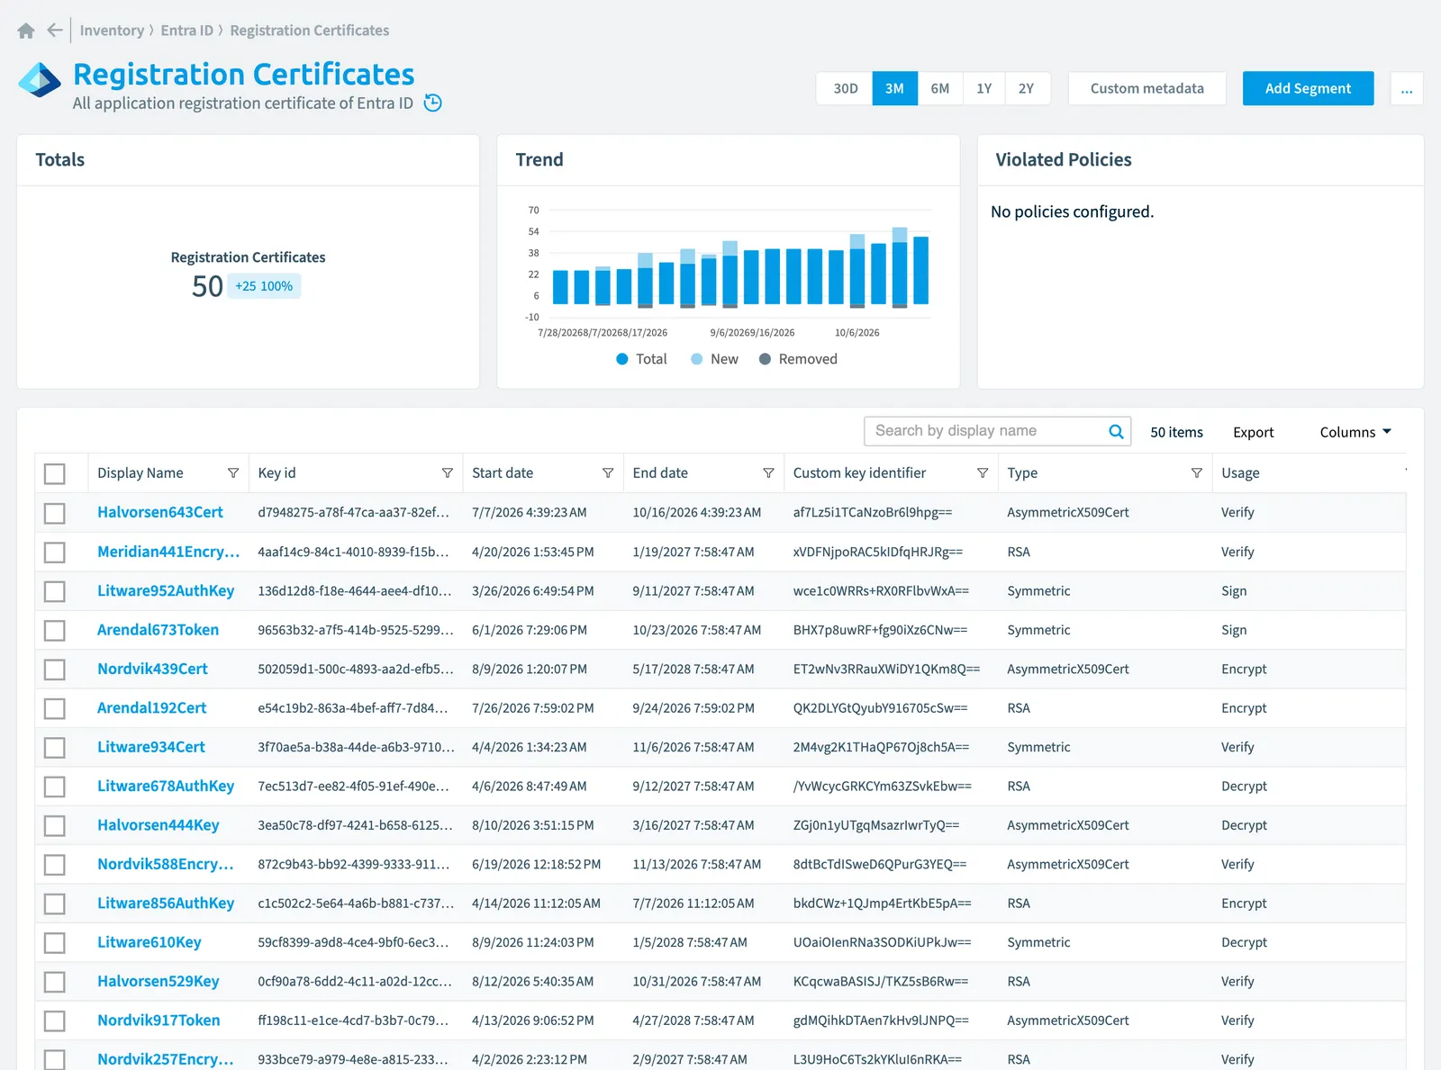Open the Entra ID product logo
This screenshot has height=1070, width=1441.
pyautogui.click(x=40, y=80)
